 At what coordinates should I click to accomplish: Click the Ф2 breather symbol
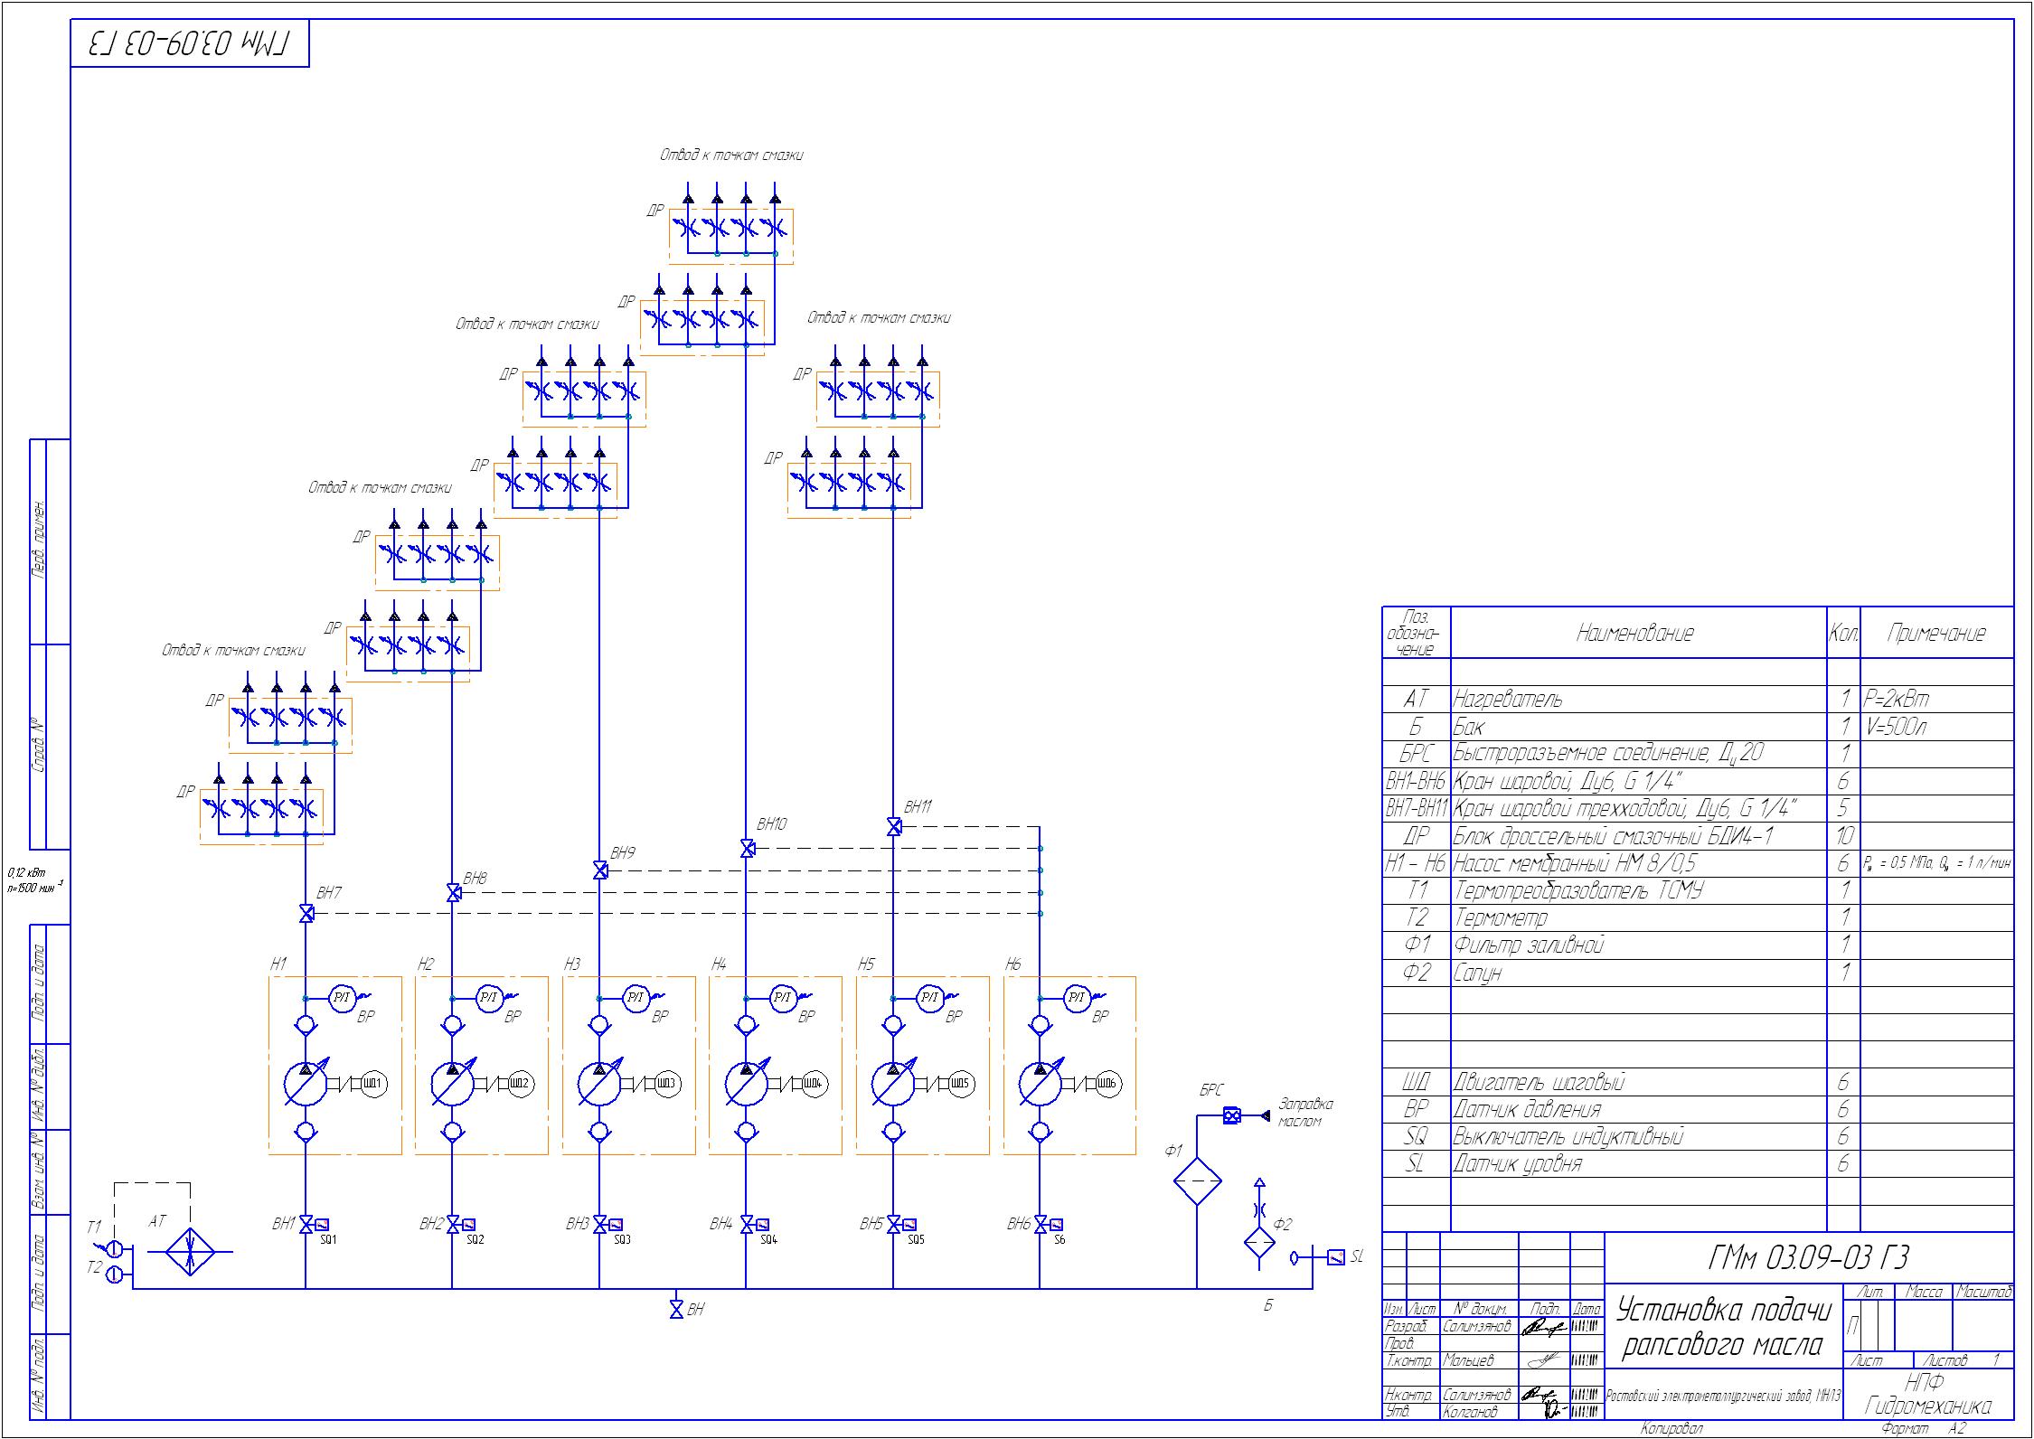tap(1259, 1243)
